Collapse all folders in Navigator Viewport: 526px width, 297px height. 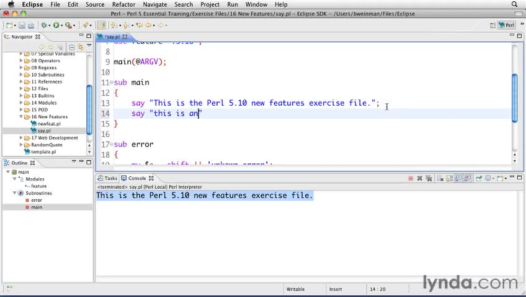[72, 47]
